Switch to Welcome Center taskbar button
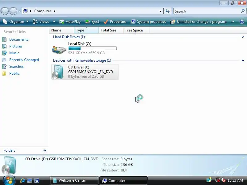The image size is (247, 185). pos(74,180)
